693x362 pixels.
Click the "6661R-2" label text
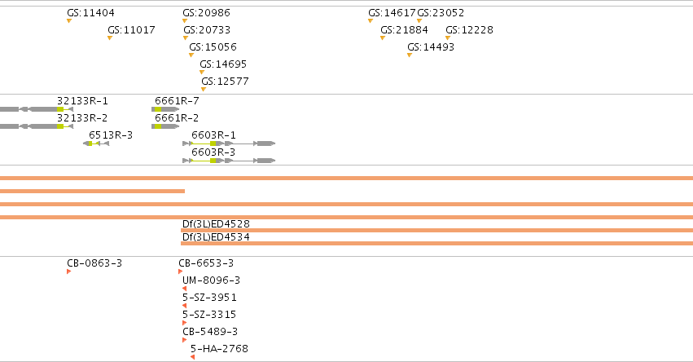(x=177, y=118)
